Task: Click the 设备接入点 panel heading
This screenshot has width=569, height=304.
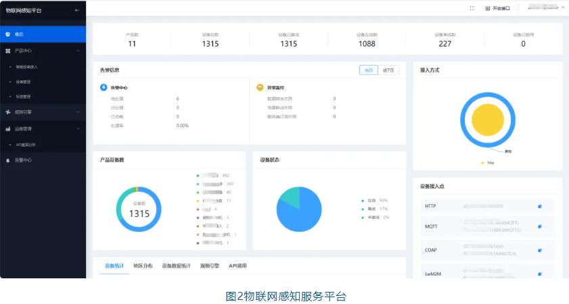Action: click(x=432, y=186)
